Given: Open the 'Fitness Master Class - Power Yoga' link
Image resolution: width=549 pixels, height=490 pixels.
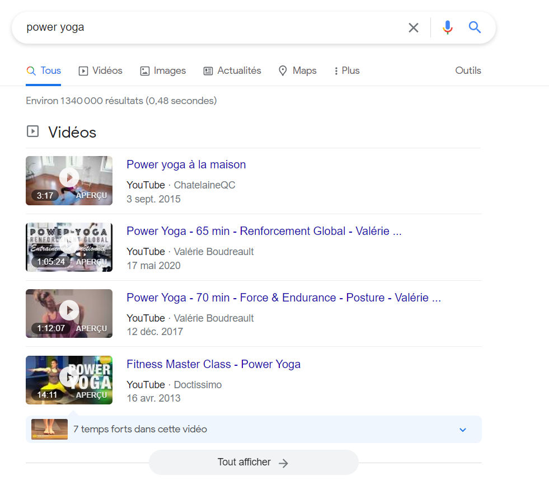Looking at the screenshot, I should click(x=213, y=364).
